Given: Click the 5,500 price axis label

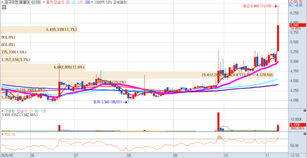Looking at the screenshot, I should [295, 42].
